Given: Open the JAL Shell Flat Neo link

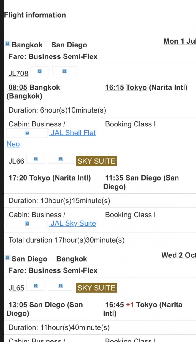Looking at the screenshot, I should tap(73, 133).
